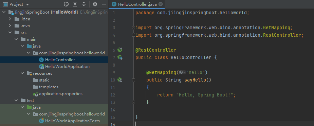This screenshot has height=126, width=314.
Task: Select HelloWorldApplication class in tree
Action: [x=67, y=67]
